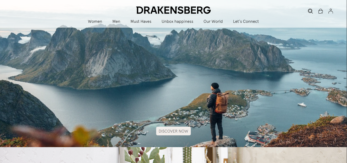
Task: Go home via the DRAKENSBERG logo
Action: (173, 10)
